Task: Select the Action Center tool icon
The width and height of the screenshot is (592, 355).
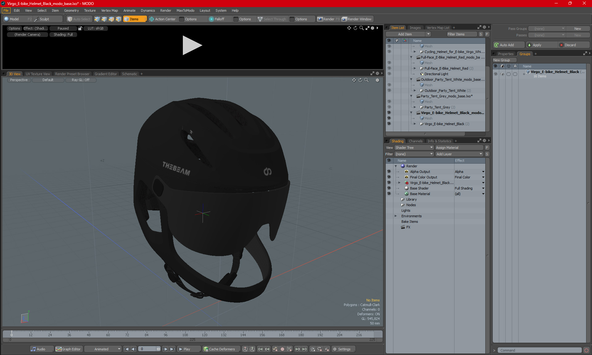Action: point(152,19)
